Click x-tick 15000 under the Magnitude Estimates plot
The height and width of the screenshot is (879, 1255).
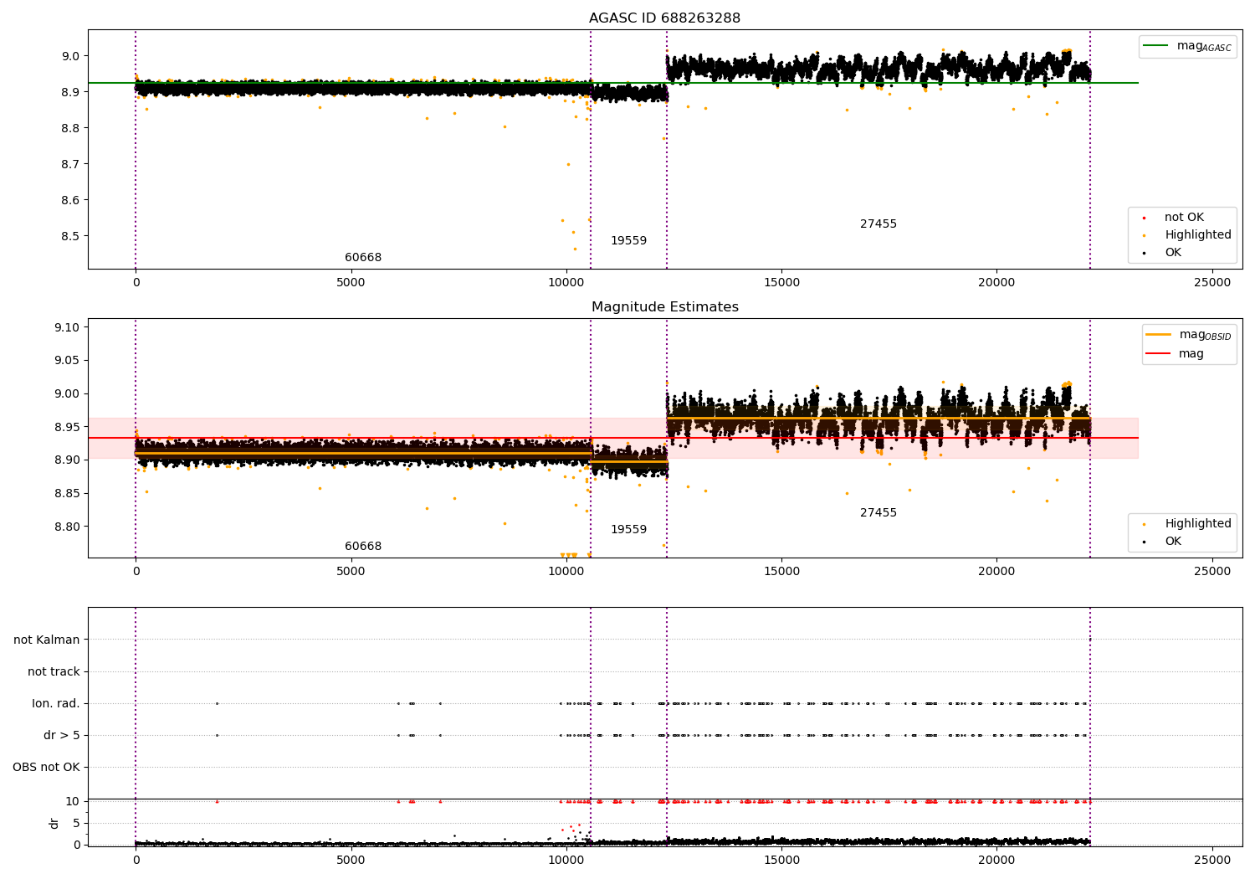pyautogui.click(x=781, y=572)
